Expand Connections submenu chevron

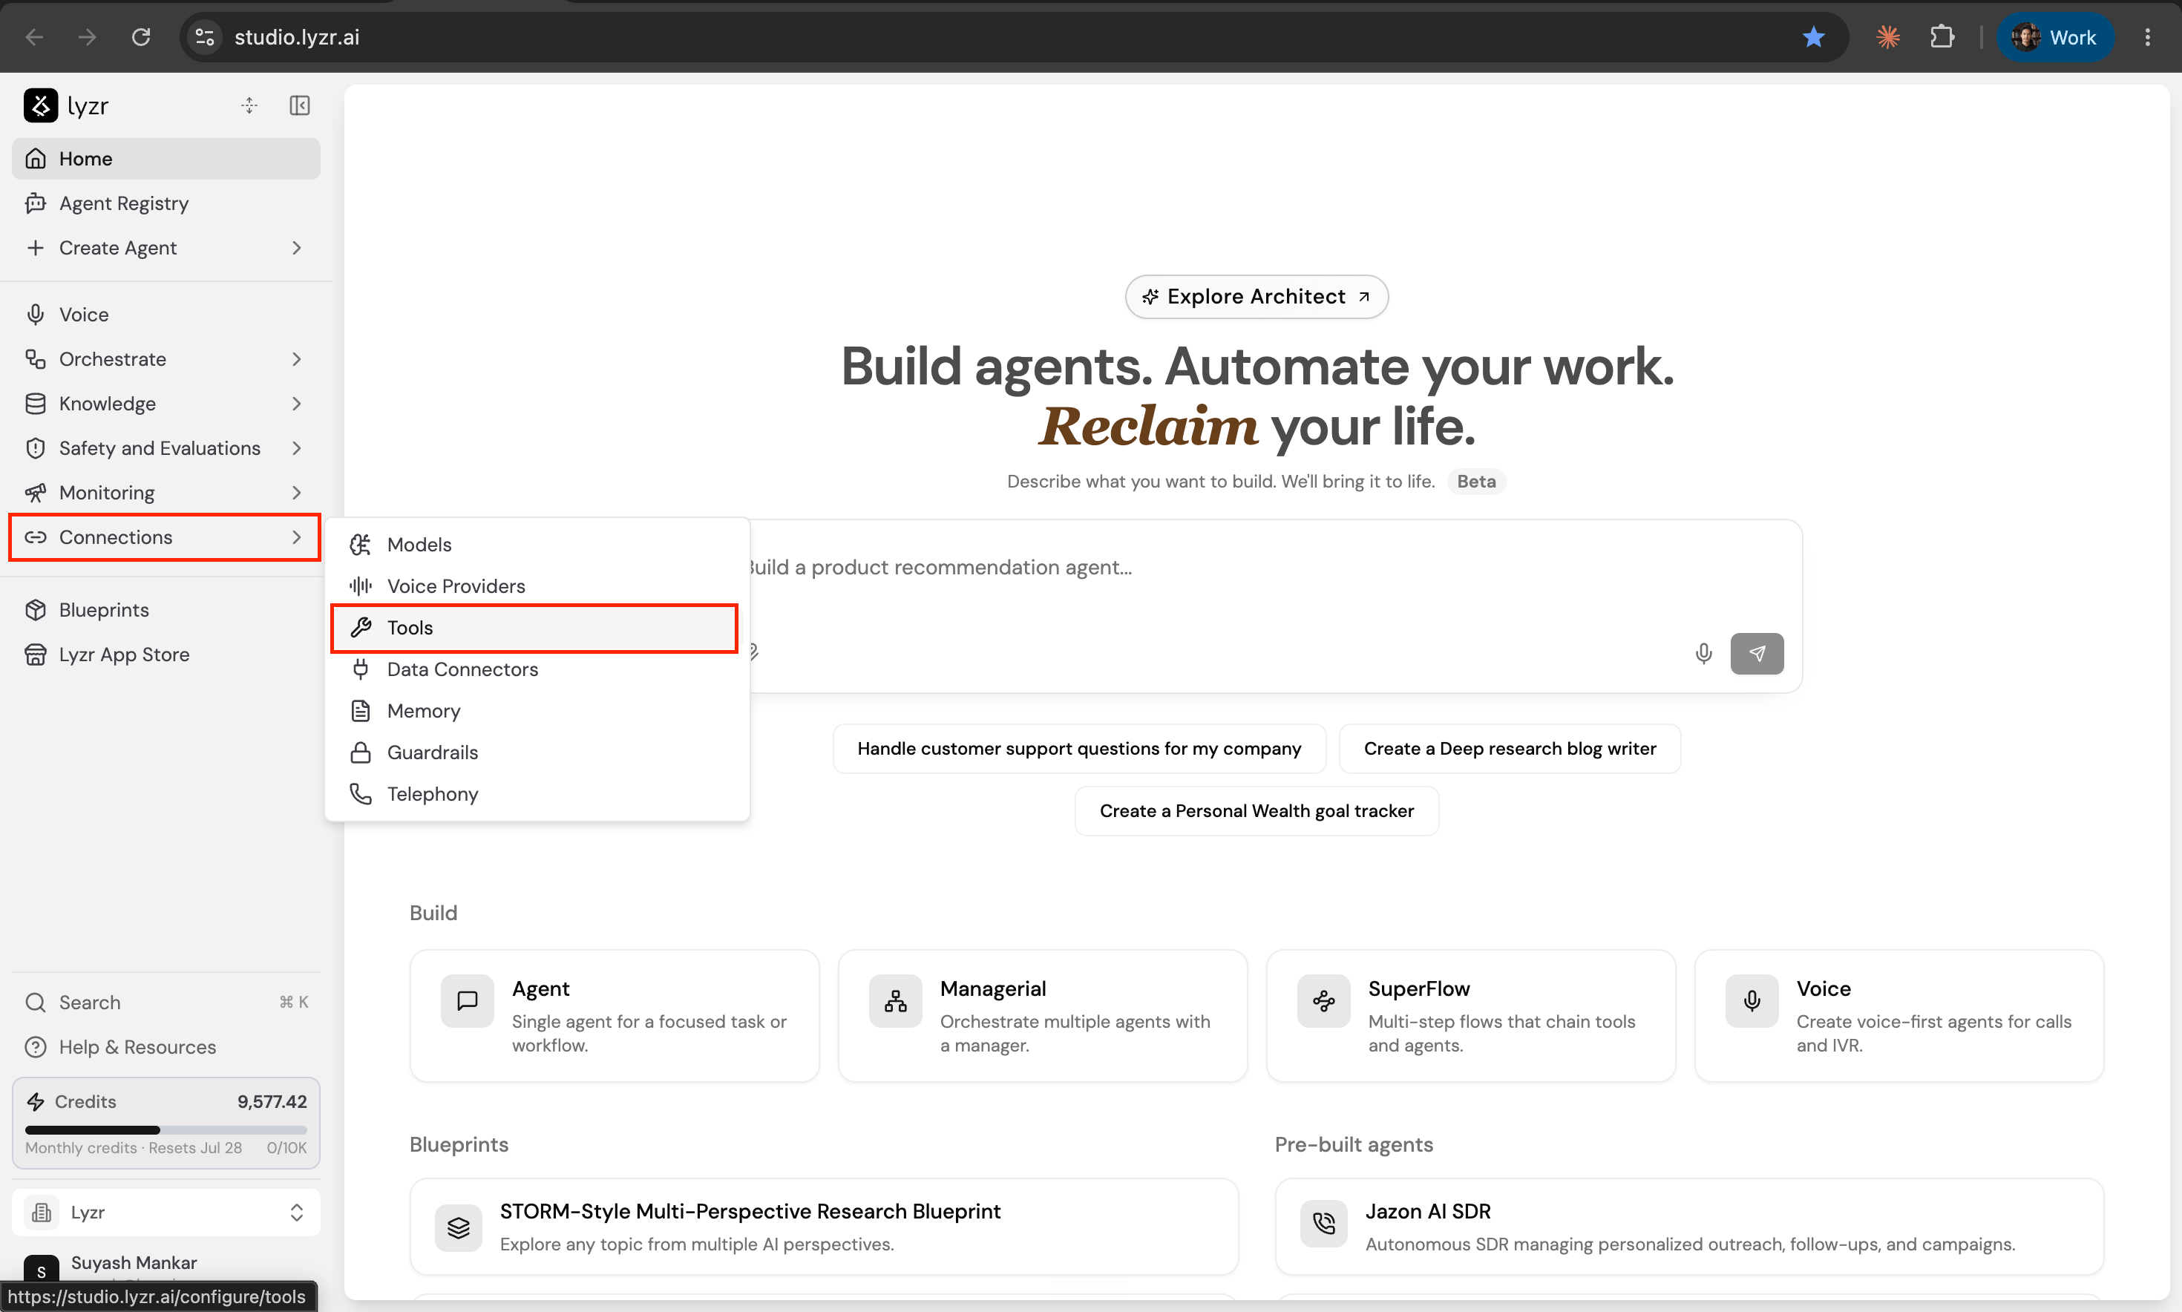[297, 537]
